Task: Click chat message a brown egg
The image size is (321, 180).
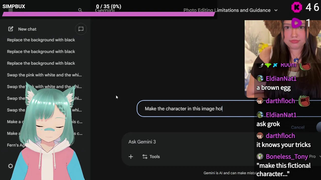Action: pos(273,88)
